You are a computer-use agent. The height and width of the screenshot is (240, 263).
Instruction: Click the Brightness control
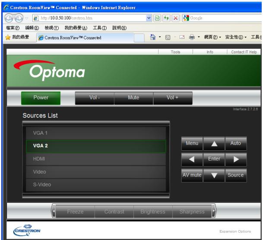tap(153, 212)
